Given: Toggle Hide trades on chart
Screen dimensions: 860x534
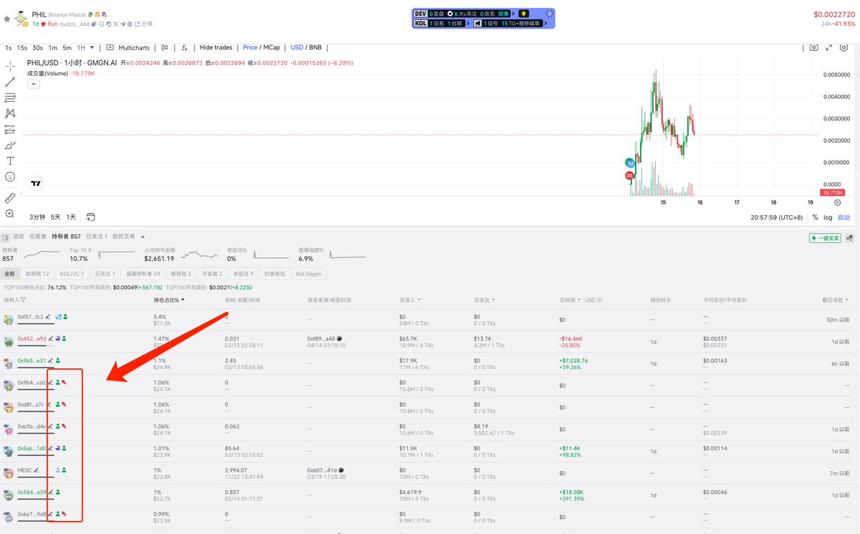Looking at the screenshot, I should coord(216,47).
